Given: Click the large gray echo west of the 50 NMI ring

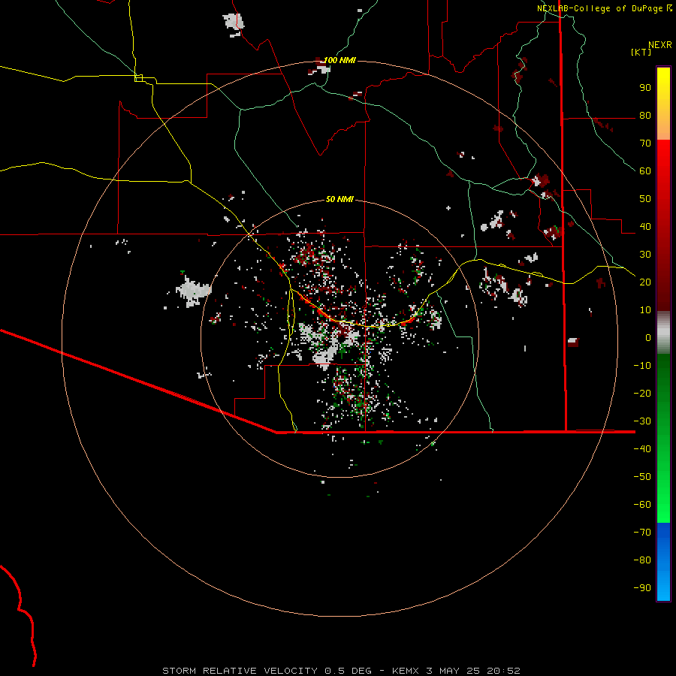Looking at the screenshot, I should click(193, 291).
